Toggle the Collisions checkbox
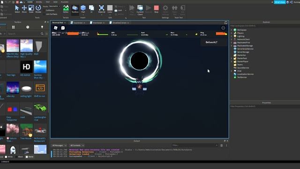The image size is (300, 169). coord(44,10)
